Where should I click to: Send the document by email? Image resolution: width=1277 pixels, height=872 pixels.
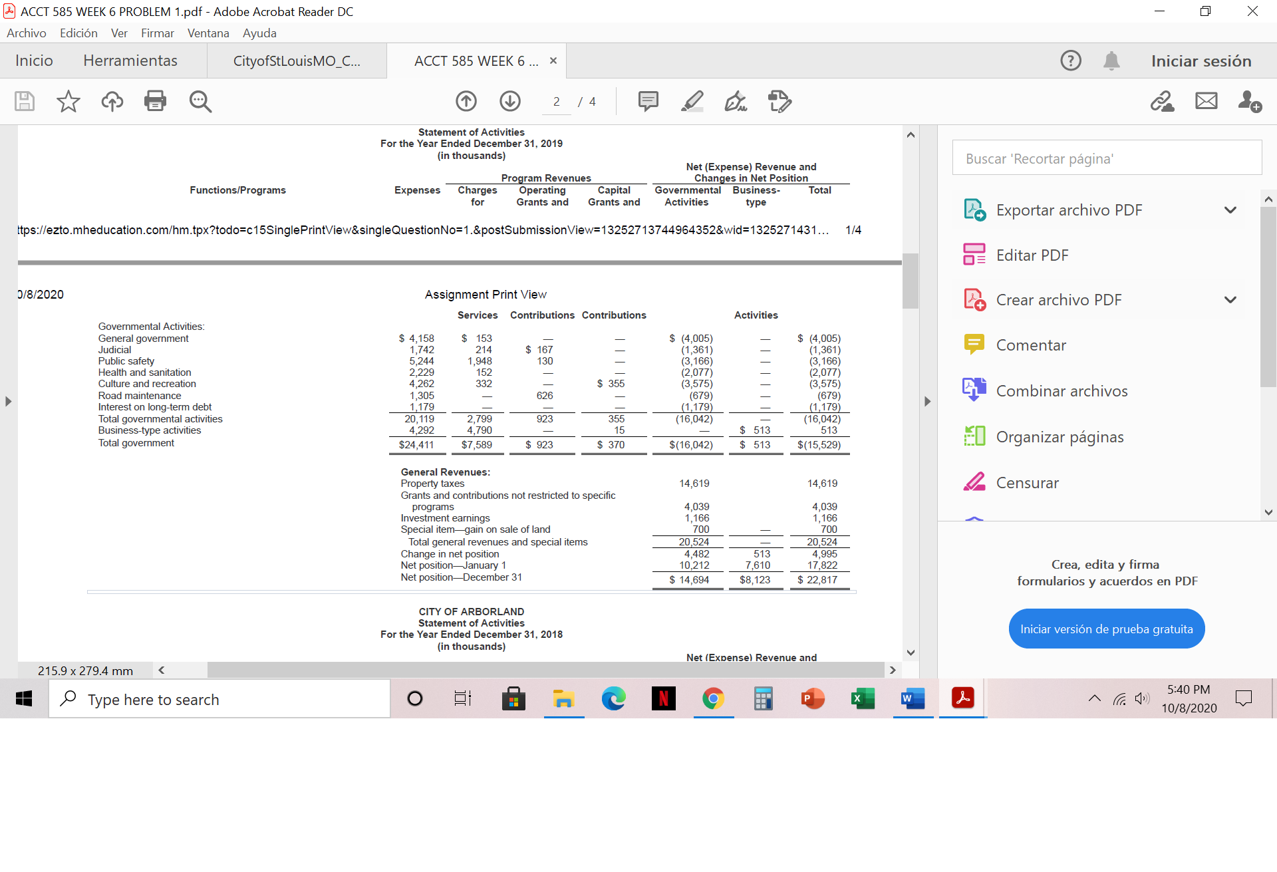pyautogui.click(x=1206, y=101)
